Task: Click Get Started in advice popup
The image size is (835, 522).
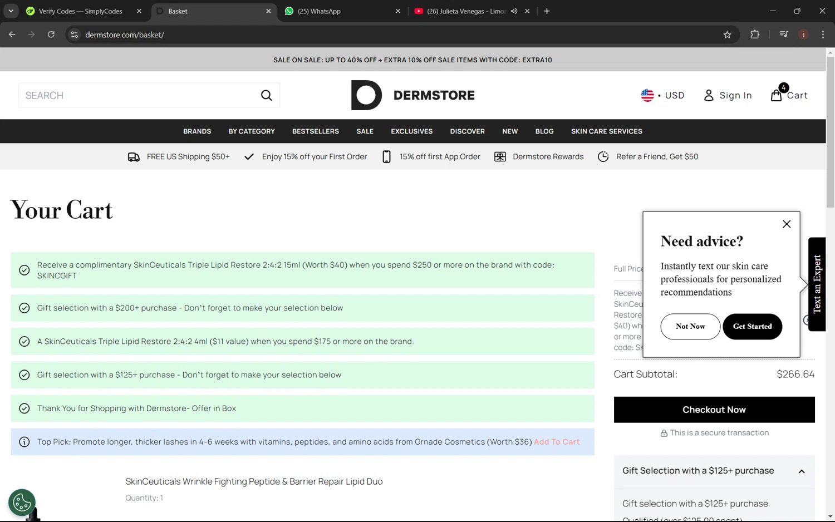Action: tap(753, 327)
